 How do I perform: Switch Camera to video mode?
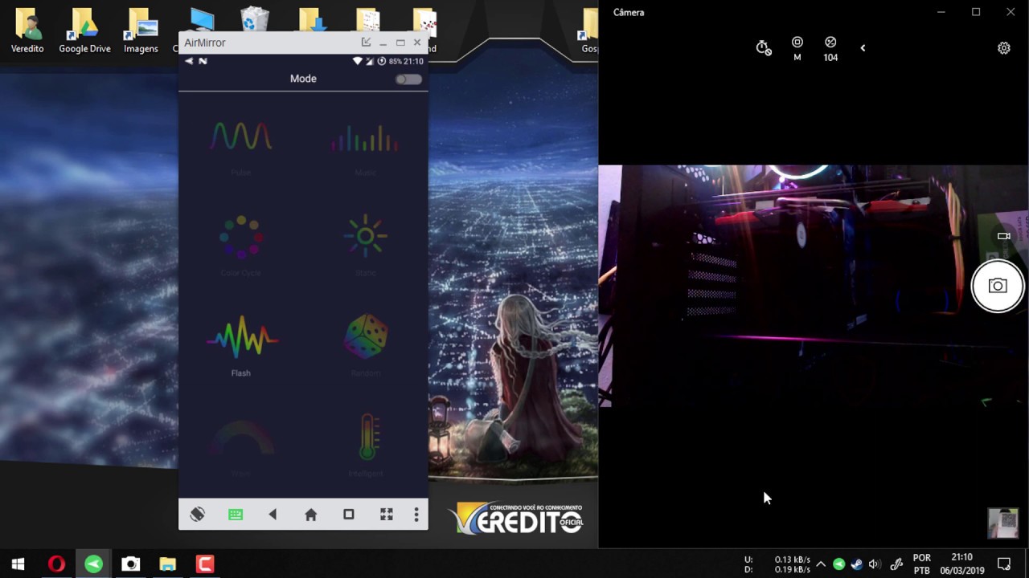point(1003,236)
